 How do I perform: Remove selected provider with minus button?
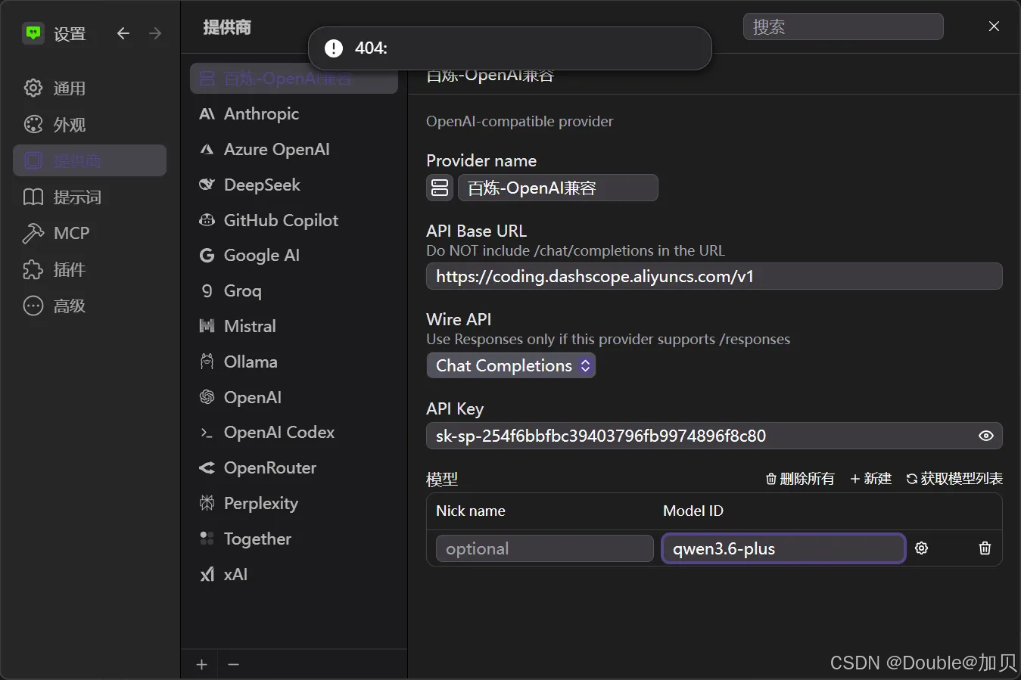click(234, 664)
